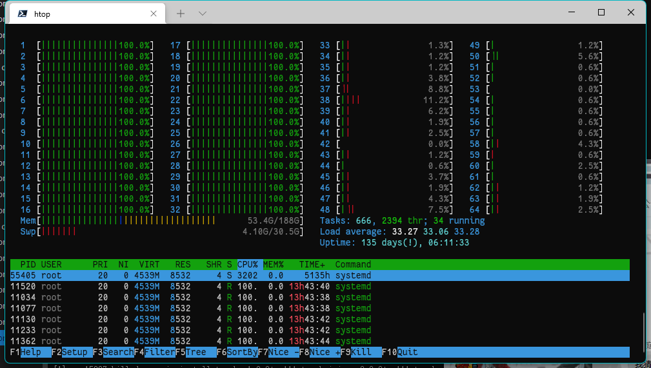This screenshot has height=368, width=651.
Task: Select process row with PID 11130
Action: click(x=319, y=320)
